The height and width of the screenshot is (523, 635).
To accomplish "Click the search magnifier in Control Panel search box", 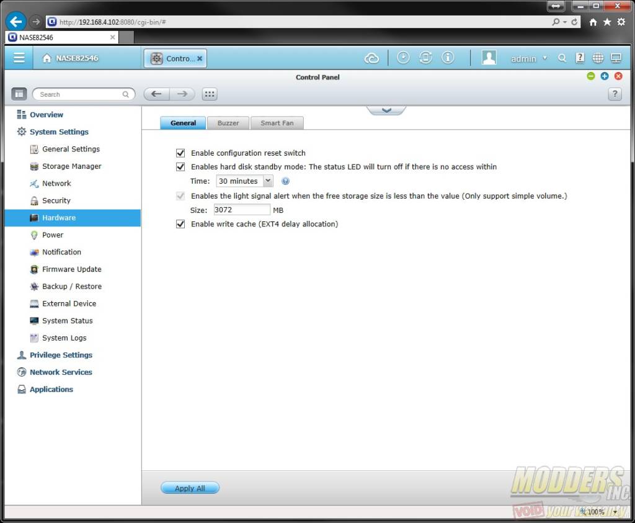I will coord(125,94).
